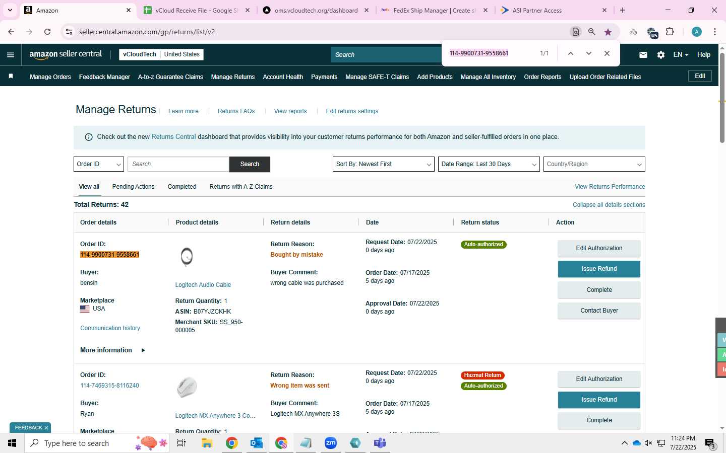Open the Seller Central hamburger menu
The height and width of the screenshot is (453, 726).
click(x=11, y=55)
